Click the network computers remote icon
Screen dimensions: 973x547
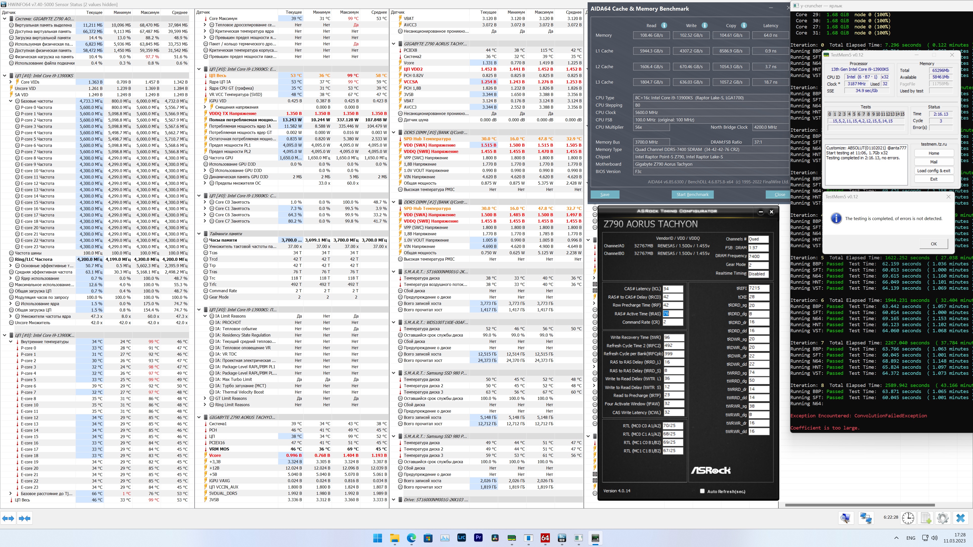866,518
